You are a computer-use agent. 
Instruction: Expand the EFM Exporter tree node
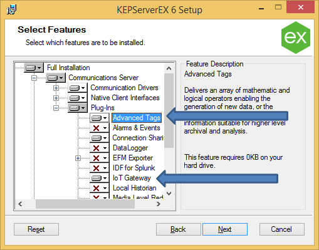coord(78,158)
